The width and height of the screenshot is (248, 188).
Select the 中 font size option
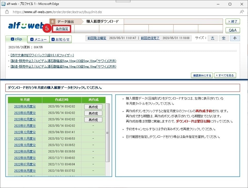click(x=224, y=38)
